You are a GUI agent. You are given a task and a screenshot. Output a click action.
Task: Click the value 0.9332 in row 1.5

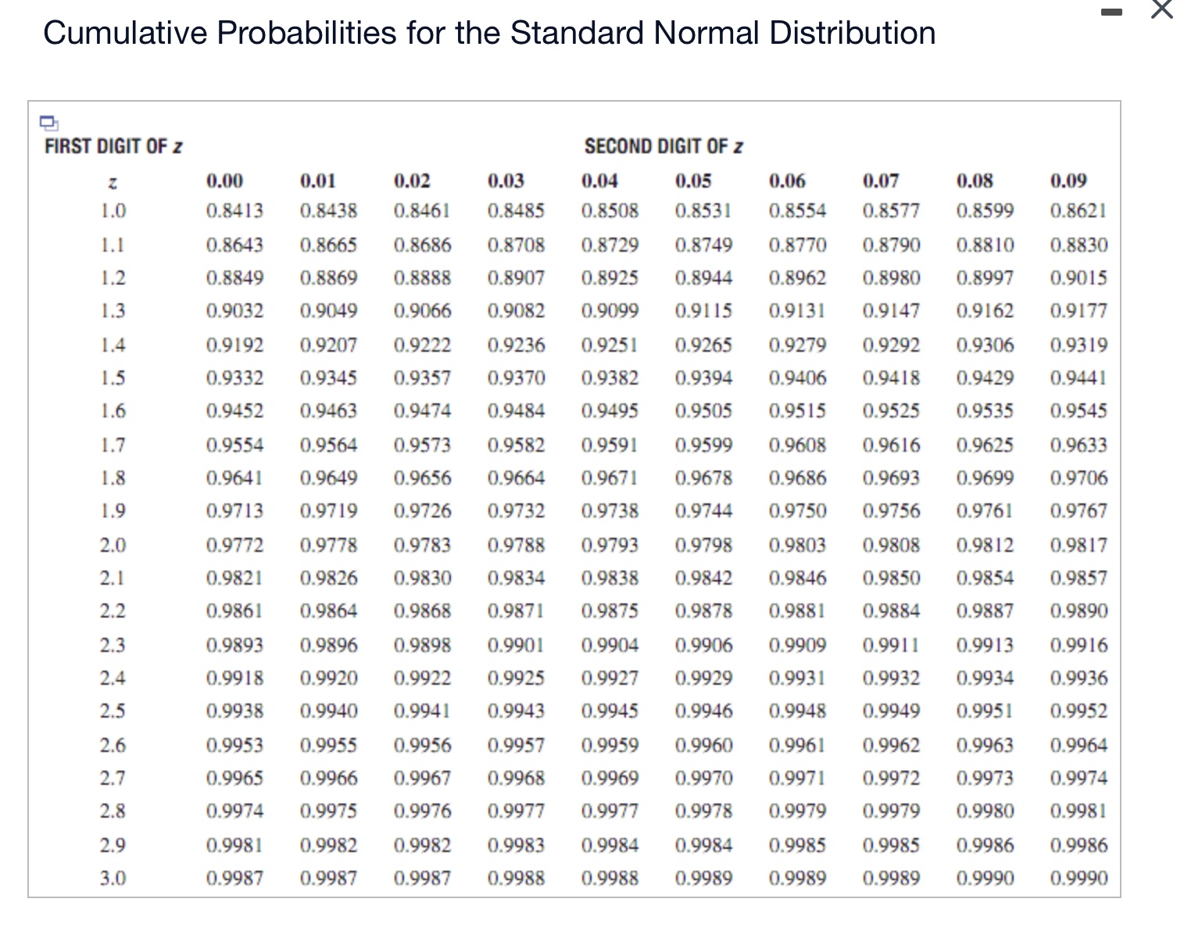234,378
